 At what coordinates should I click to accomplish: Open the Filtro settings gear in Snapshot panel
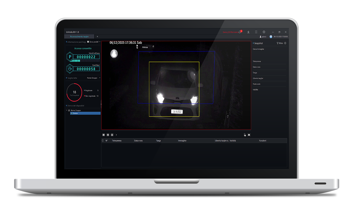(285, 43)
